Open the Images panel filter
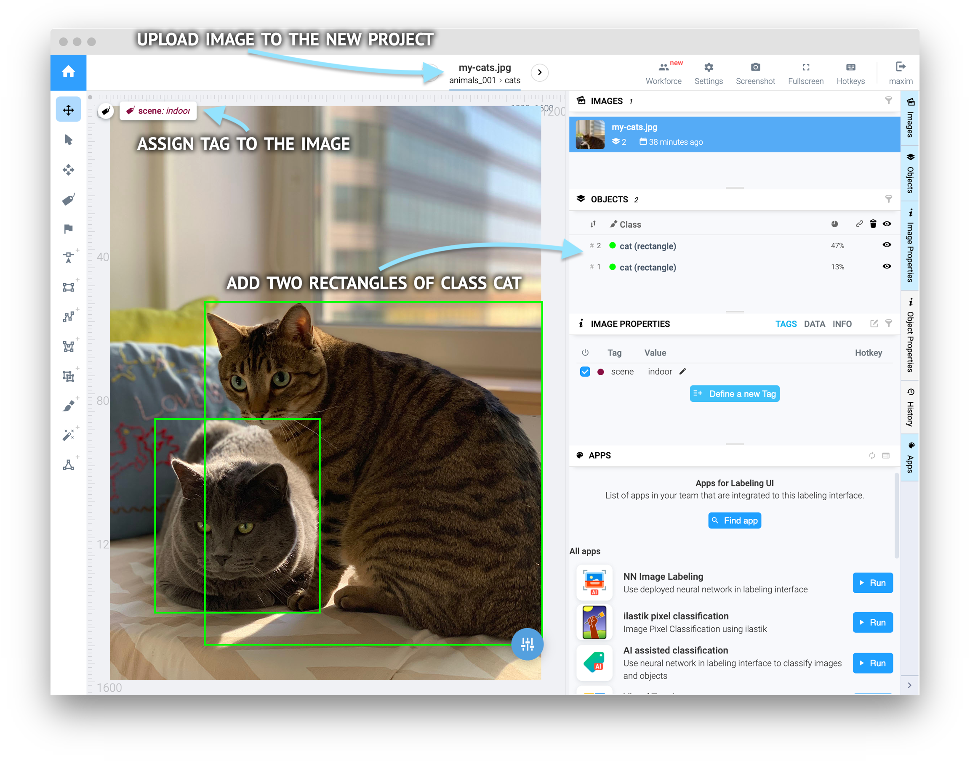 [x=888, y=100]
